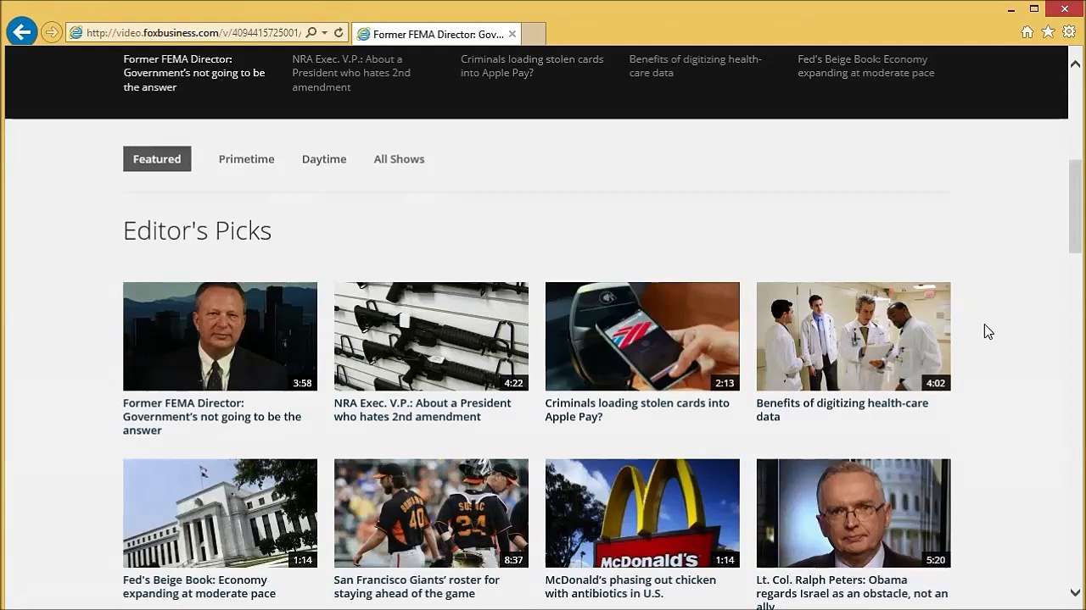Open a new blank tab
The height and width of the screenshot is (610, 1086).
click(x=533, y=34)
